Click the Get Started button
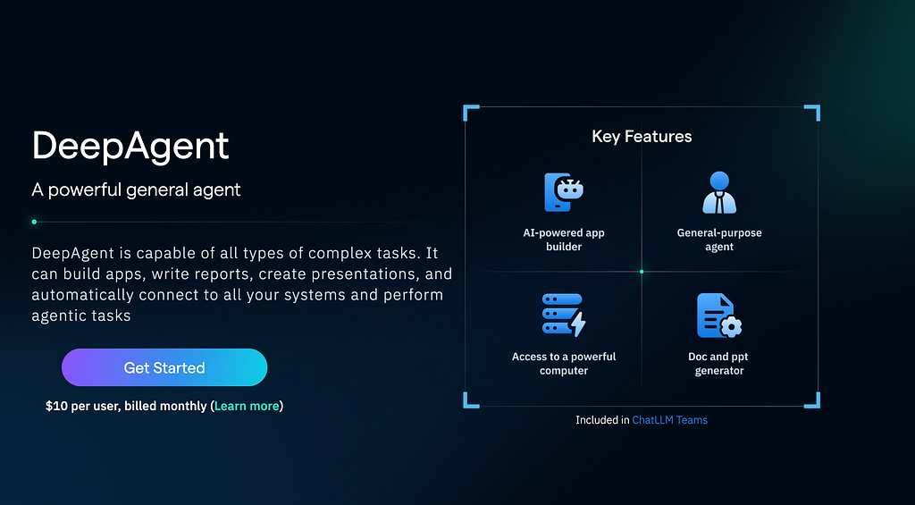Screen dimensions: 915x505 point(164,367)
